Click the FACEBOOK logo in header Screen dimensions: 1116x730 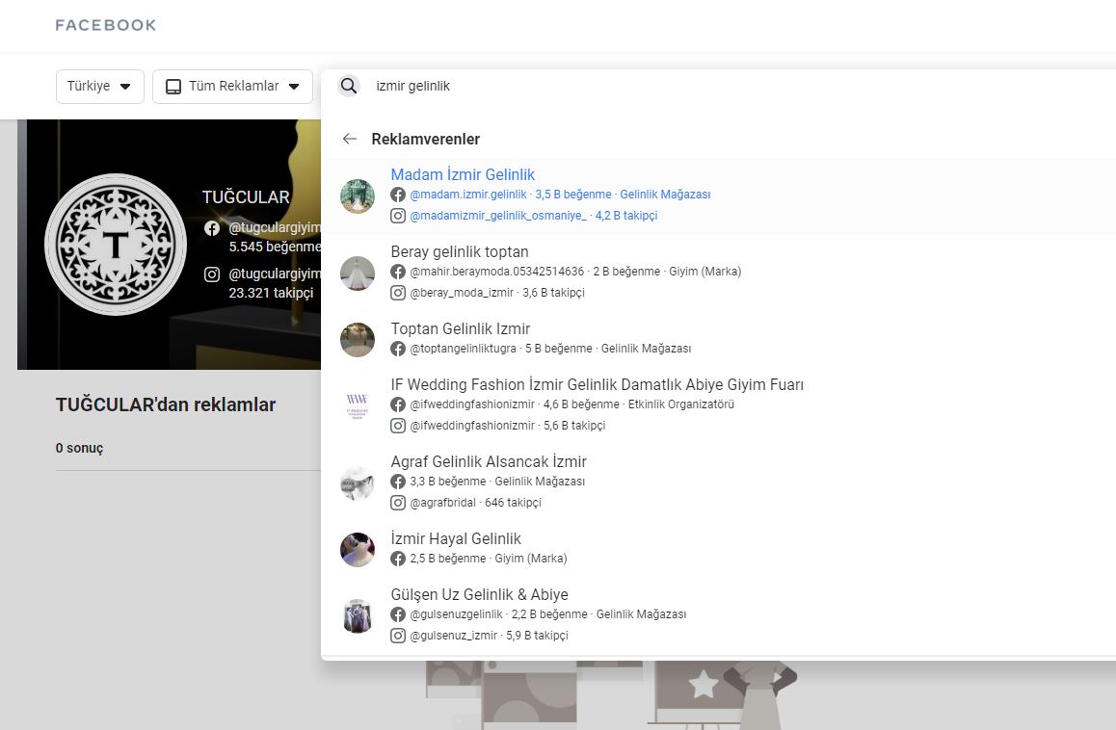106,25
